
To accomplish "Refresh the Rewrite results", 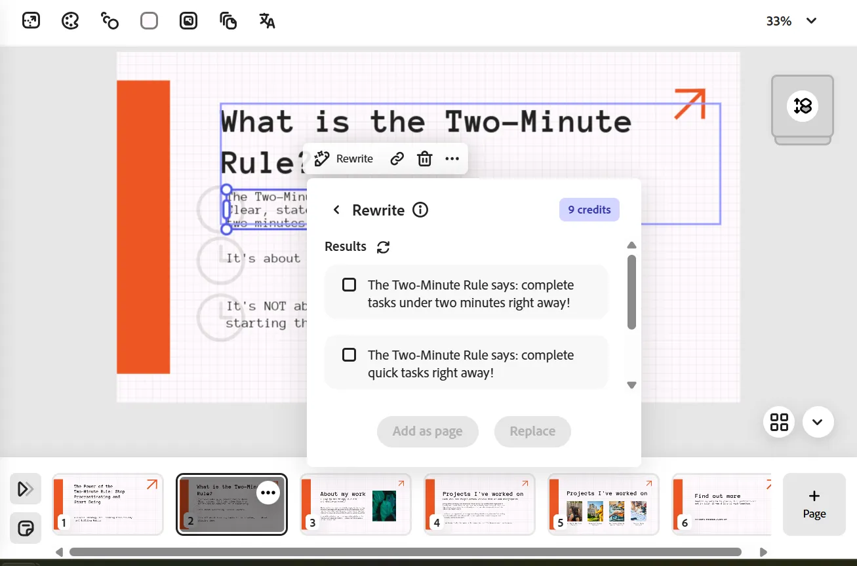I will (x=383, y=247).
